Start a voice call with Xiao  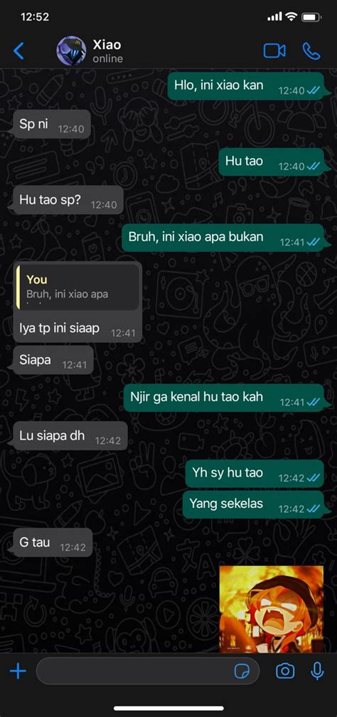tap(311, 51)
